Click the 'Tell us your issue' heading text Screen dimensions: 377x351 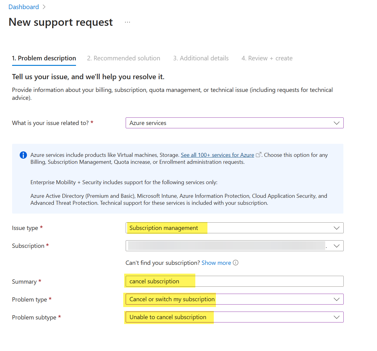point(88,77)
